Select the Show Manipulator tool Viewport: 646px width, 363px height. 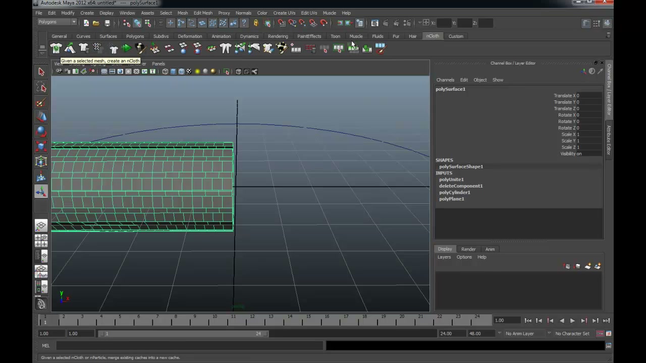[x=41, y=191]
